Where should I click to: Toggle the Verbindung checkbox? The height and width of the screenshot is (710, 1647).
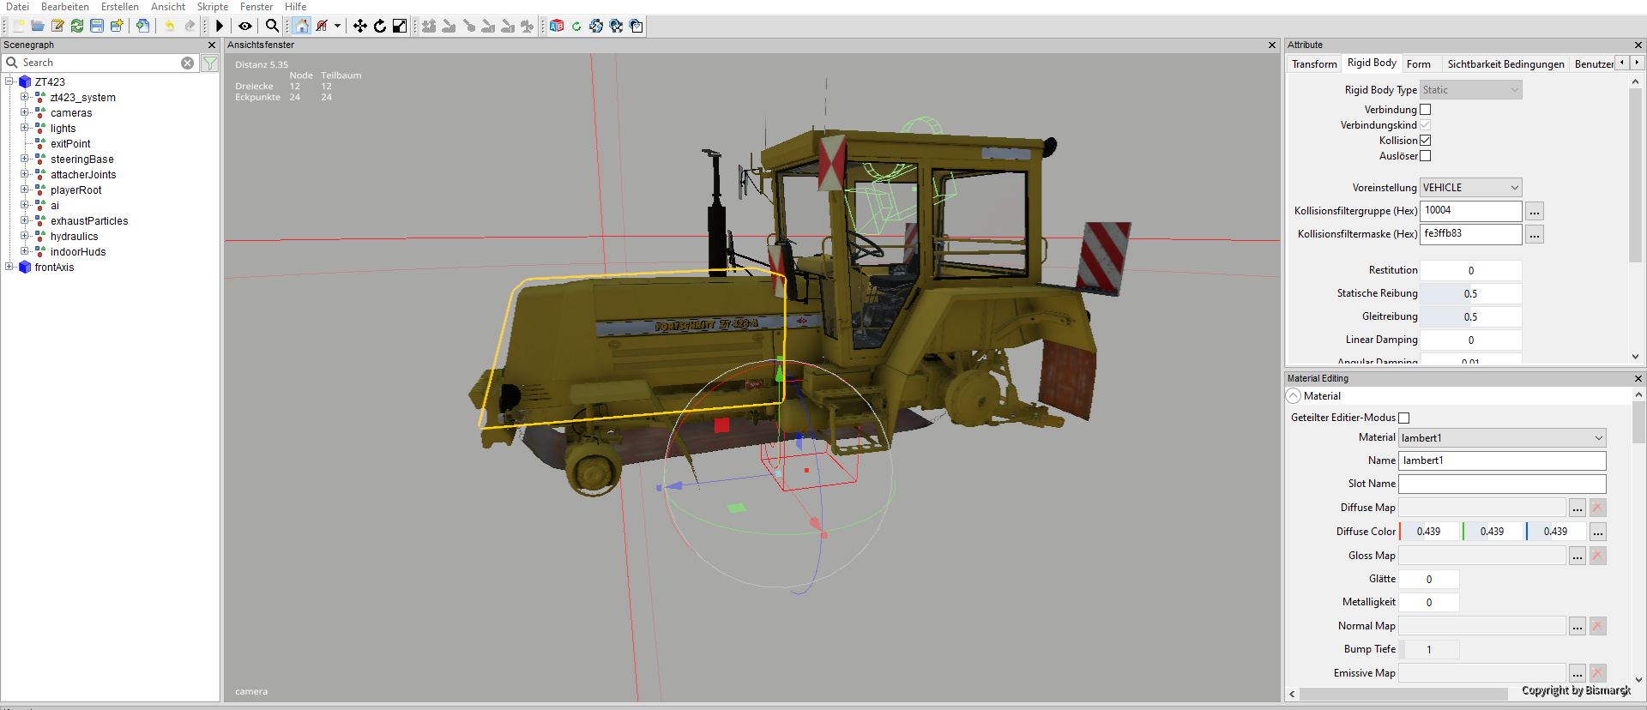pyautogui.click(x=1426, y=110)
